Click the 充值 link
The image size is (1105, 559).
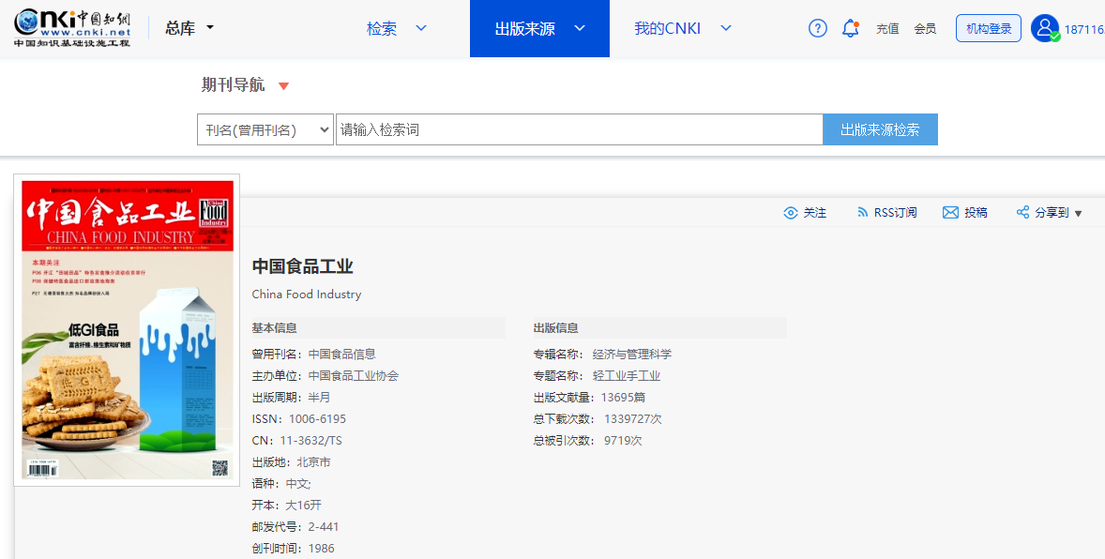(887, 29)
